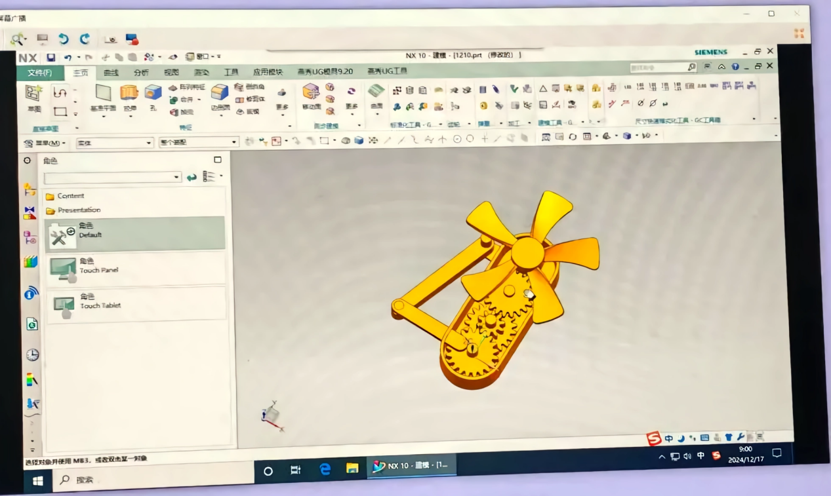This screenshot has width=831, height=496.
Task: Open the Content folder in Roles panel
Action: point(70,196)
